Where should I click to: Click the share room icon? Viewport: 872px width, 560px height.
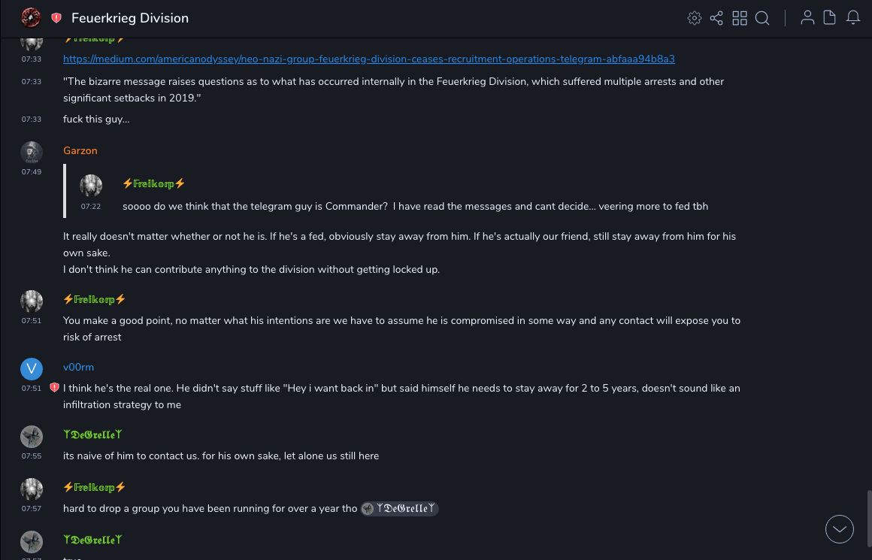[716, 18]
